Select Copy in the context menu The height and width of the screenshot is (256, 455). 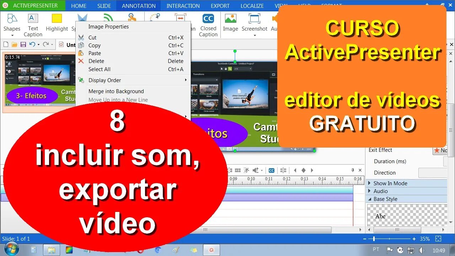coord(133,45)
